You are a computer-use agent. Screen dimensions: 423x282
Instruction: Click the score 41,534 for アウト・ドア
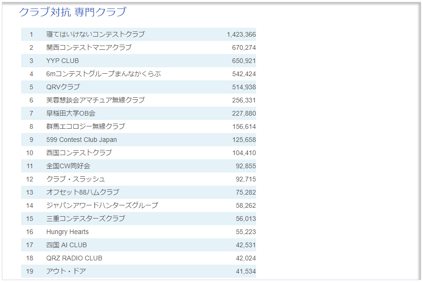246,271
